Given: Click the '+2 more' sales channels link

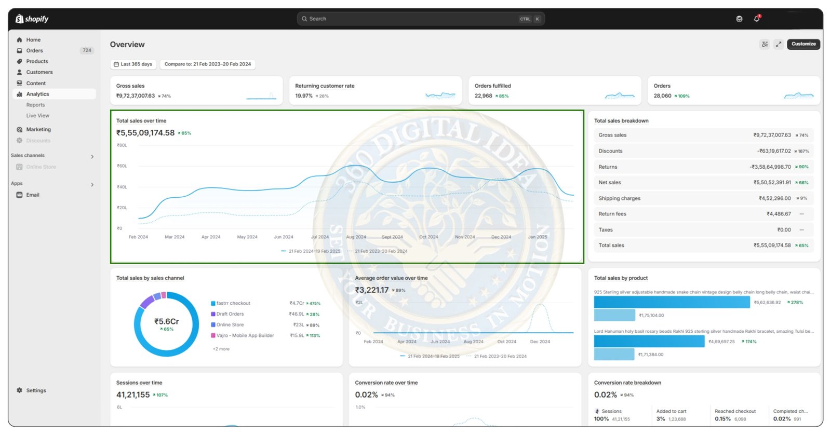Looking at the screenshot, I should pos(221,349).
